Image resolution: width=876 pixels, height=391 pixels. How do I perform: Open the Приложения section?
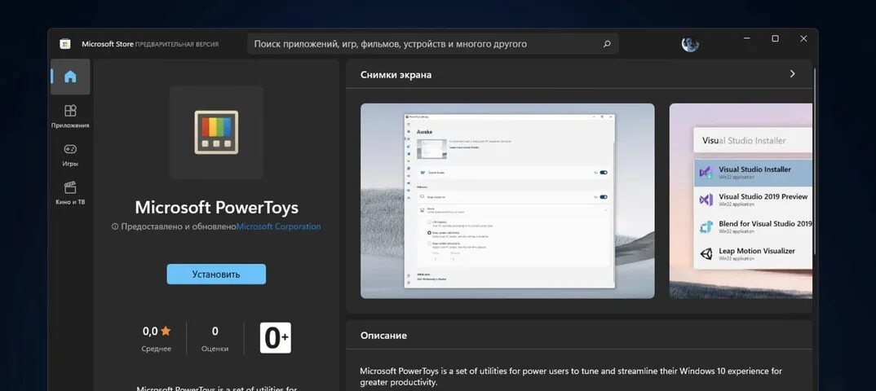click(x=70, y=116)
